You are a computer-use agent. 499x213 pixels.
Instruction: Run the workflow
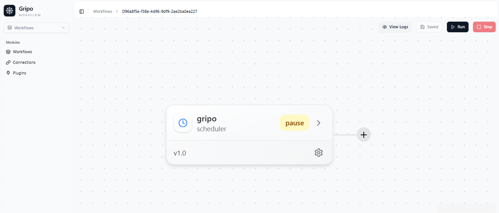(x=458, y=27)
